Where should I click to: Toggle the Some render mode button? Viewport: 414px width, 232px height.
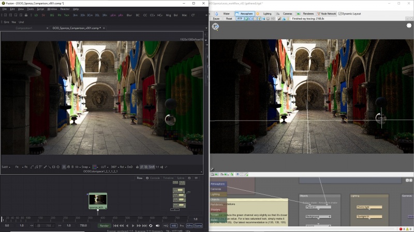(198, 226)
